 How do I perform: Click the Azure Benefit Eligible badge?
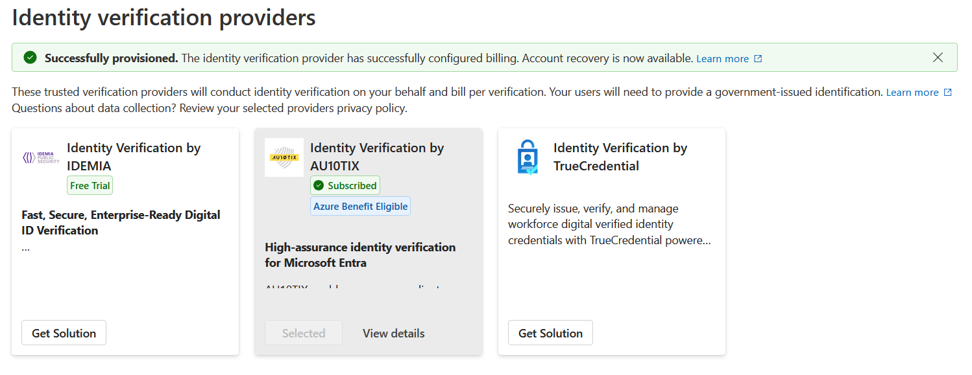click(360, 207)
